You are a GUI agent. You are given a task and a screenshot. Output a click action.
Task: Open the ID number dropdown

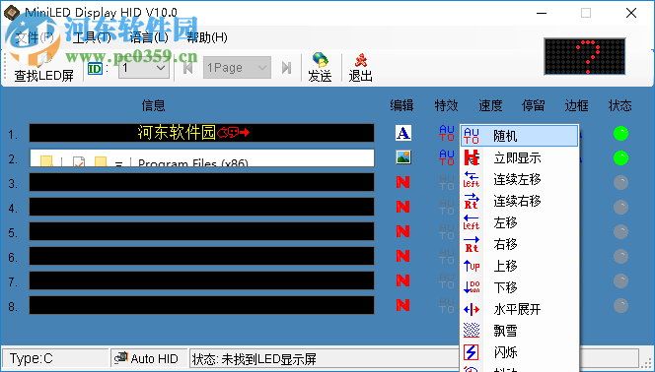tap(144, 68)
